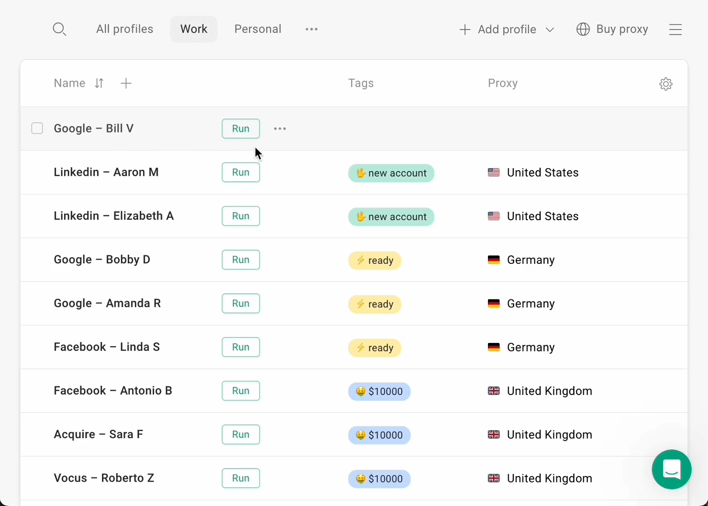Run the Google – Bill V profile

[x=241, y=128]
